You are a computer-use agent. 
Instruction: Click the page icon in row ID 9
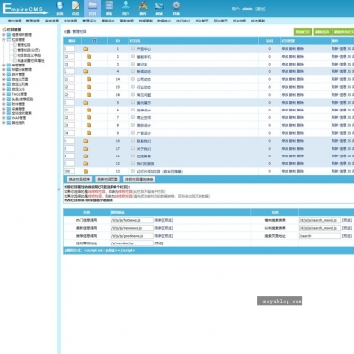click(x=89, y=133)
